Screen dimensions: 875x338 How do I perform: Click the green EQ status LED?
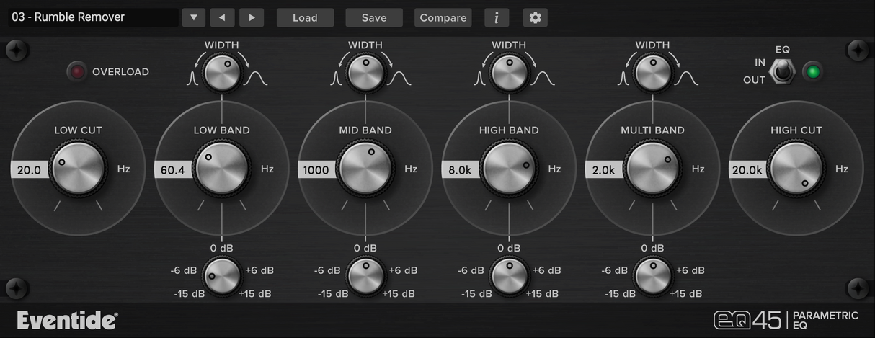(814, 72)
